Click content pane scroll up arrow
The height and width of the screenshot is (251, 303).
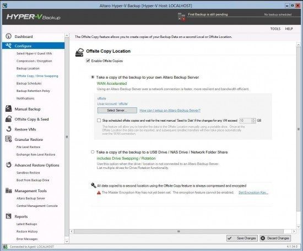coord(299,45)
